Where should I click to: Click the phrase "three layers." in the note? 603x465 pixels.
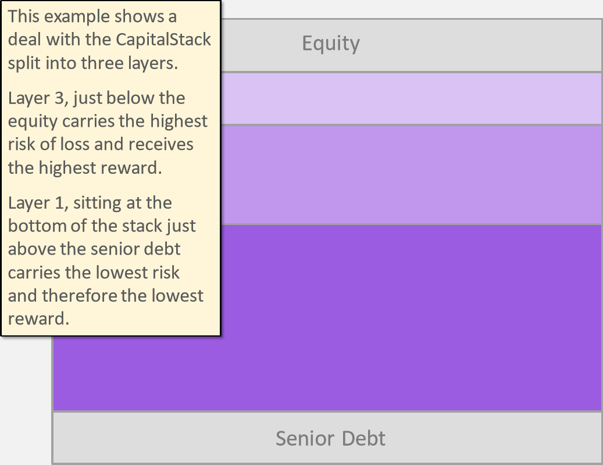point(130,63)
